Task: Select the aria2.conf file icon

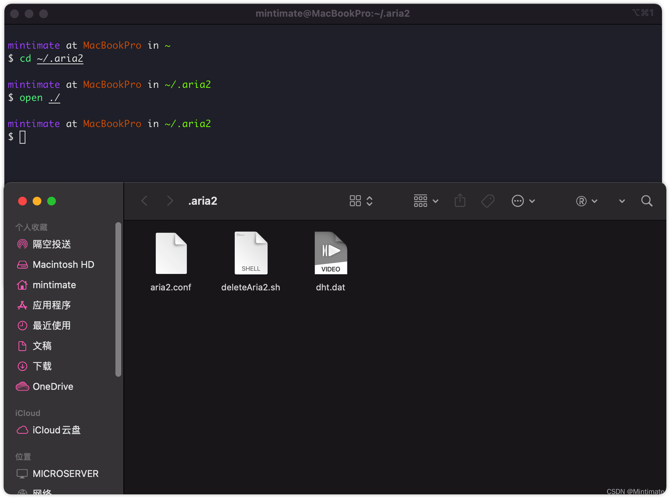Action: pyautogui.click(x=171, y=253)
